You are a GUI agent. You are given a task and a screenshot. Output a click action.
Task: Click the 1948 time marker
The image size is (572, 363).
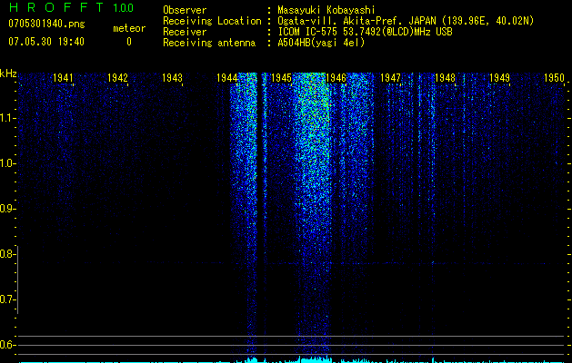tap(445, 78)
